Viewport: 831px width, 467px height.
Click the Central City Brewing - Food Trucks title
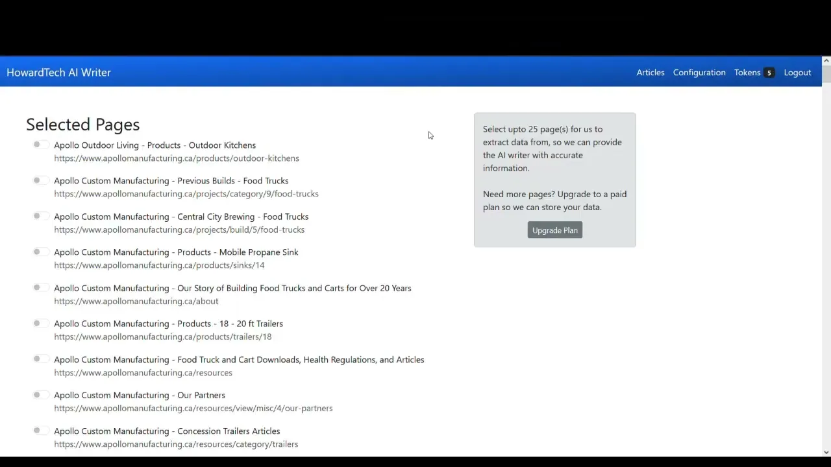181,217
